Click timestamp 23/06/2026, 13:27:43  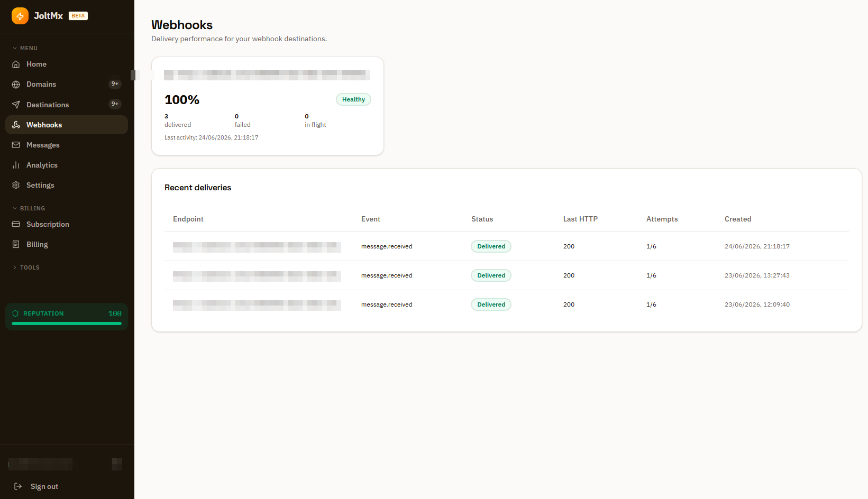[x=757, y=275]
